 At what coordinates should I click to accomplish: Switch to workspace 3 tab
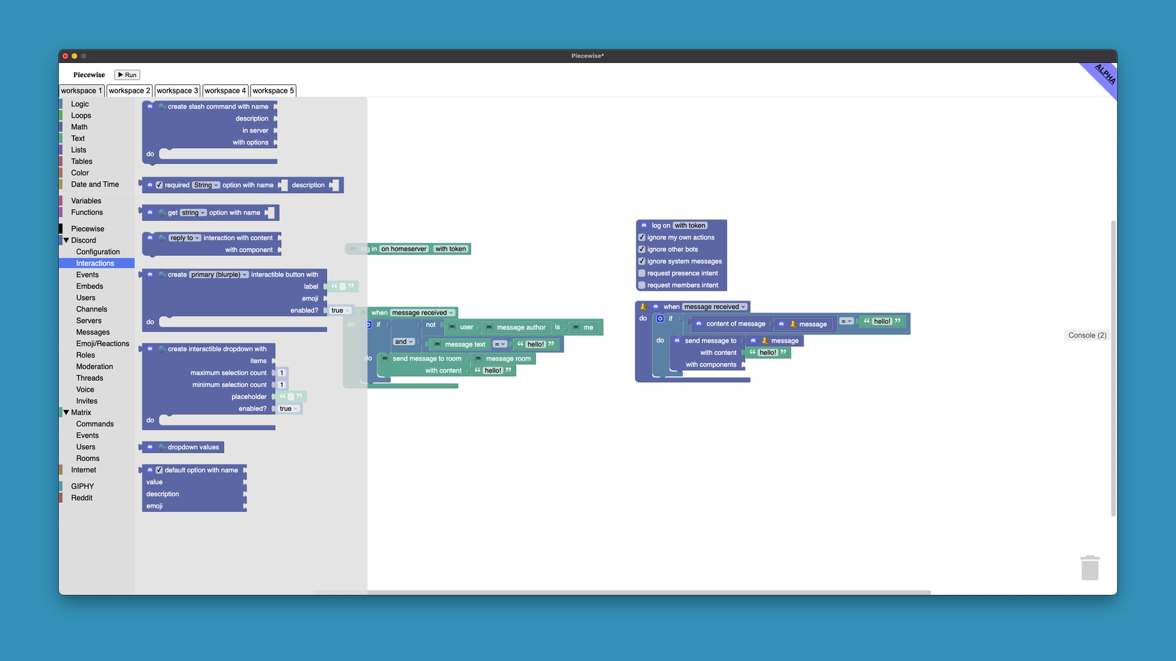177,91
